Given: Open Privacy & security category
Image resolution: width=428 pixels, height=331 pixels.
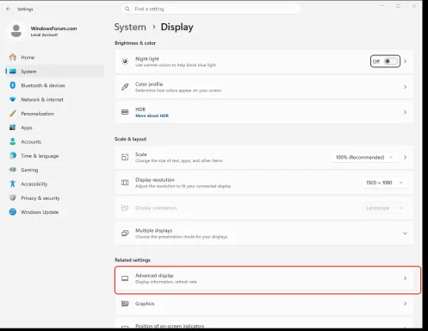Looking at the screenshot, I should (55, 197).
